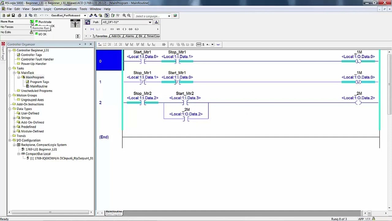Viewport: 392px width, 221px height.
Task: Open Controller Tags in the tree
Action: tap(32, 55)
